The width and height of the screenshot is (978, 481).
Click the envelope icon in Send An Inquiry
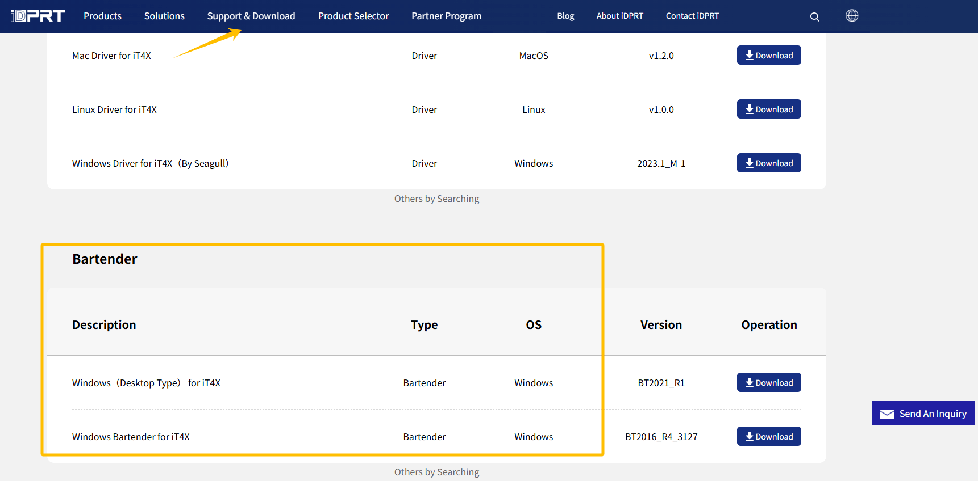click(887, 414)
